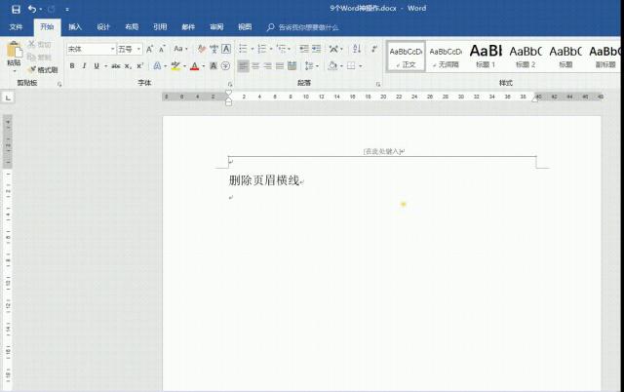The height and width of the screenshot is (392, 624).
Task: Open Font dialog launcher
Action: [x=230, y=84]
